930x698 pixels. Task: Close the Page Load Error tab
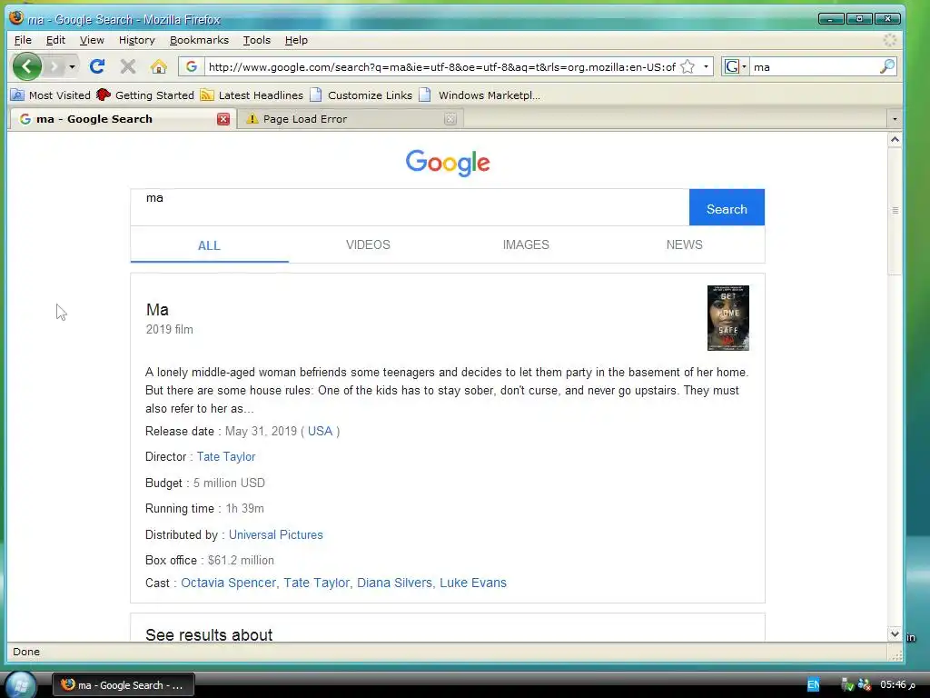click(x=450, y=119)
